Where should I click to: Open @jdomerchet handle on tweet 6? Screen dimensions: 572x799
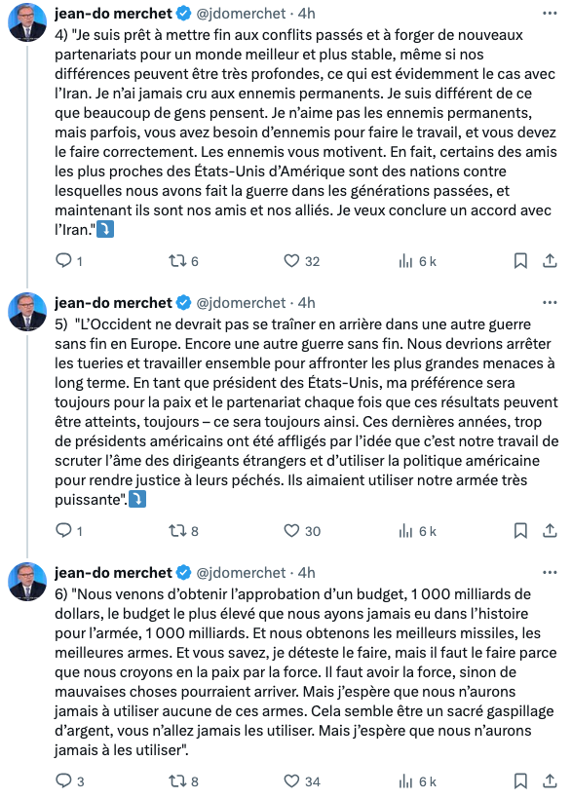coord(241,573)
